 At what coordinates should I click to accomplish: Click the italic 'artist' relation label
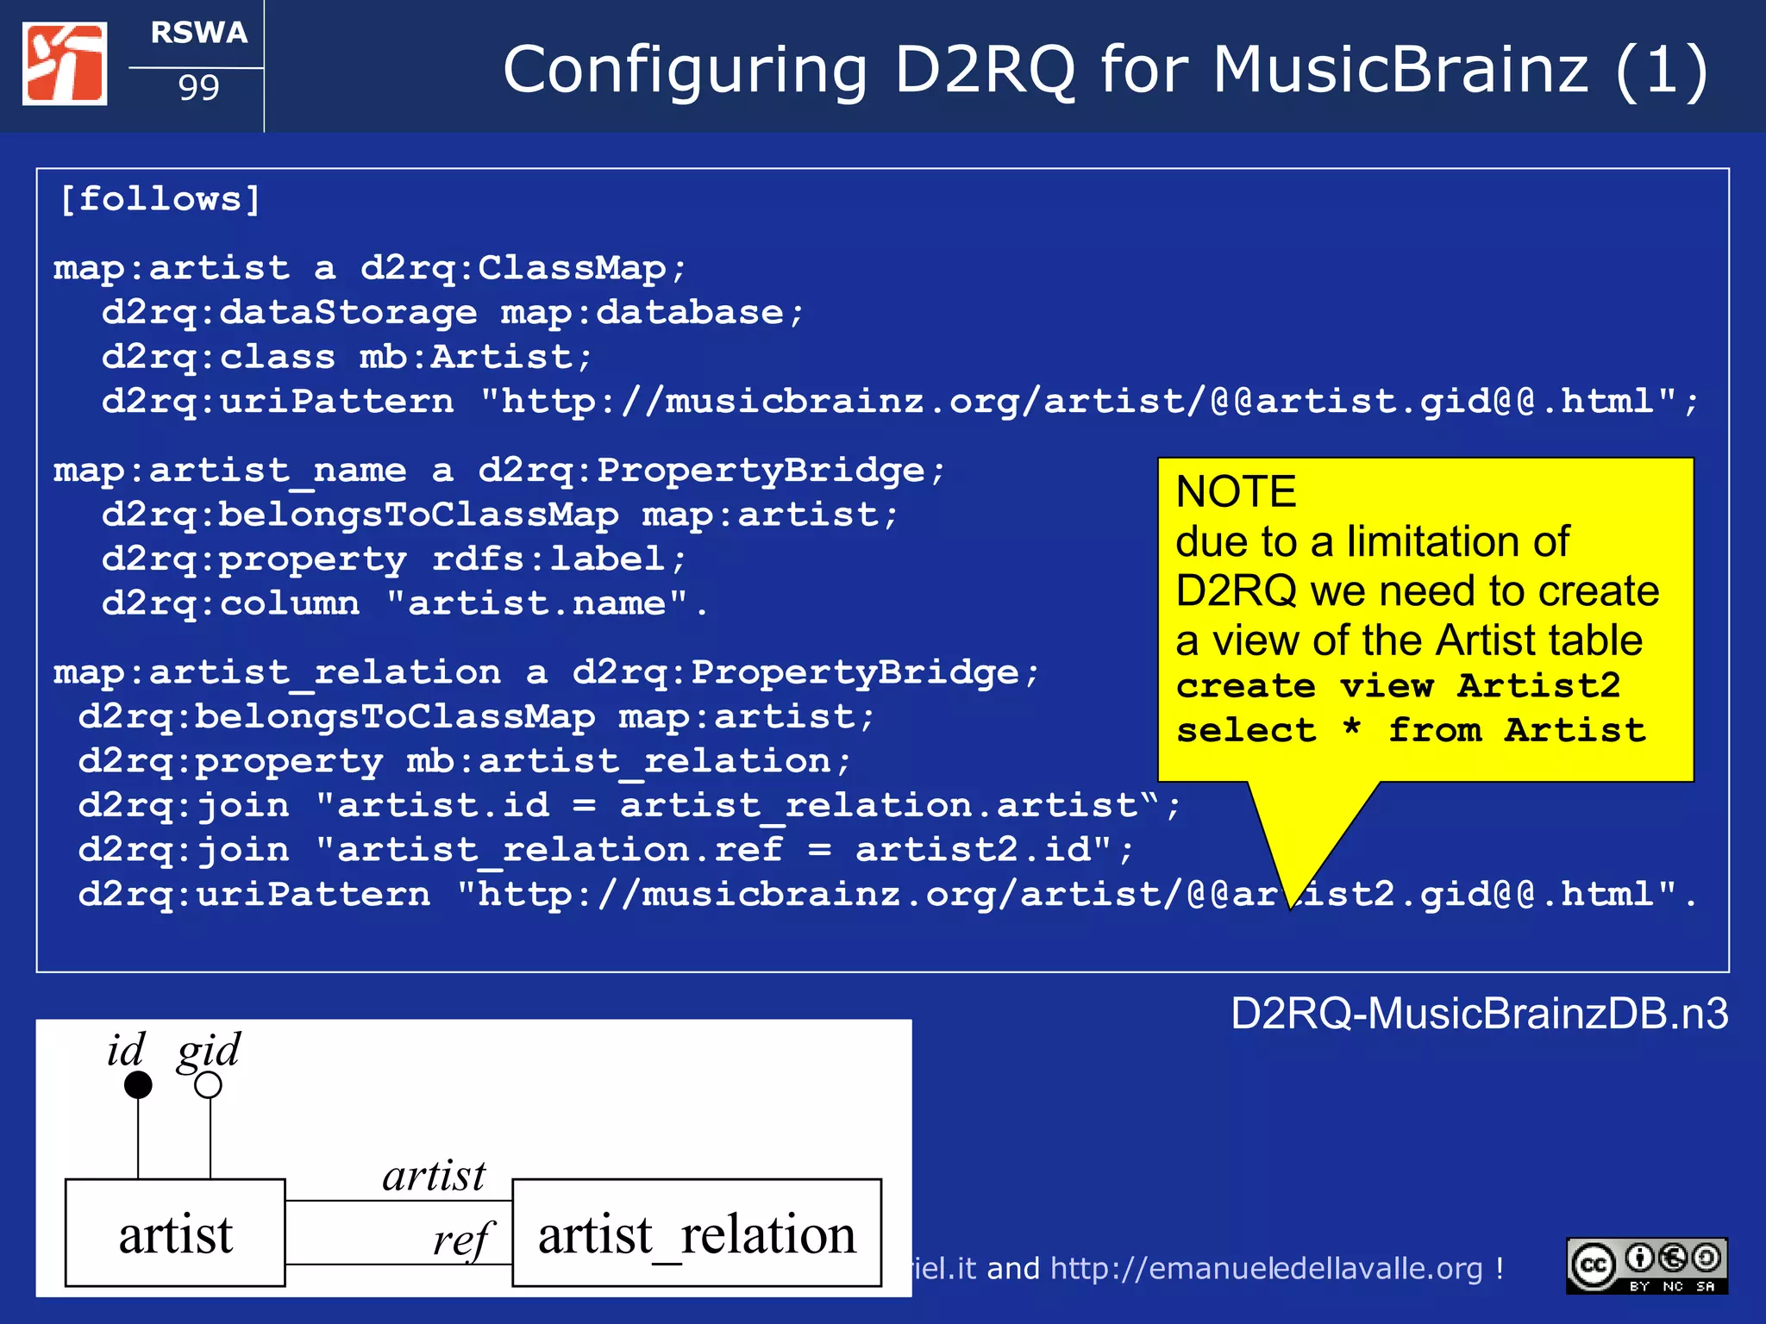[x=434, y=1176]
